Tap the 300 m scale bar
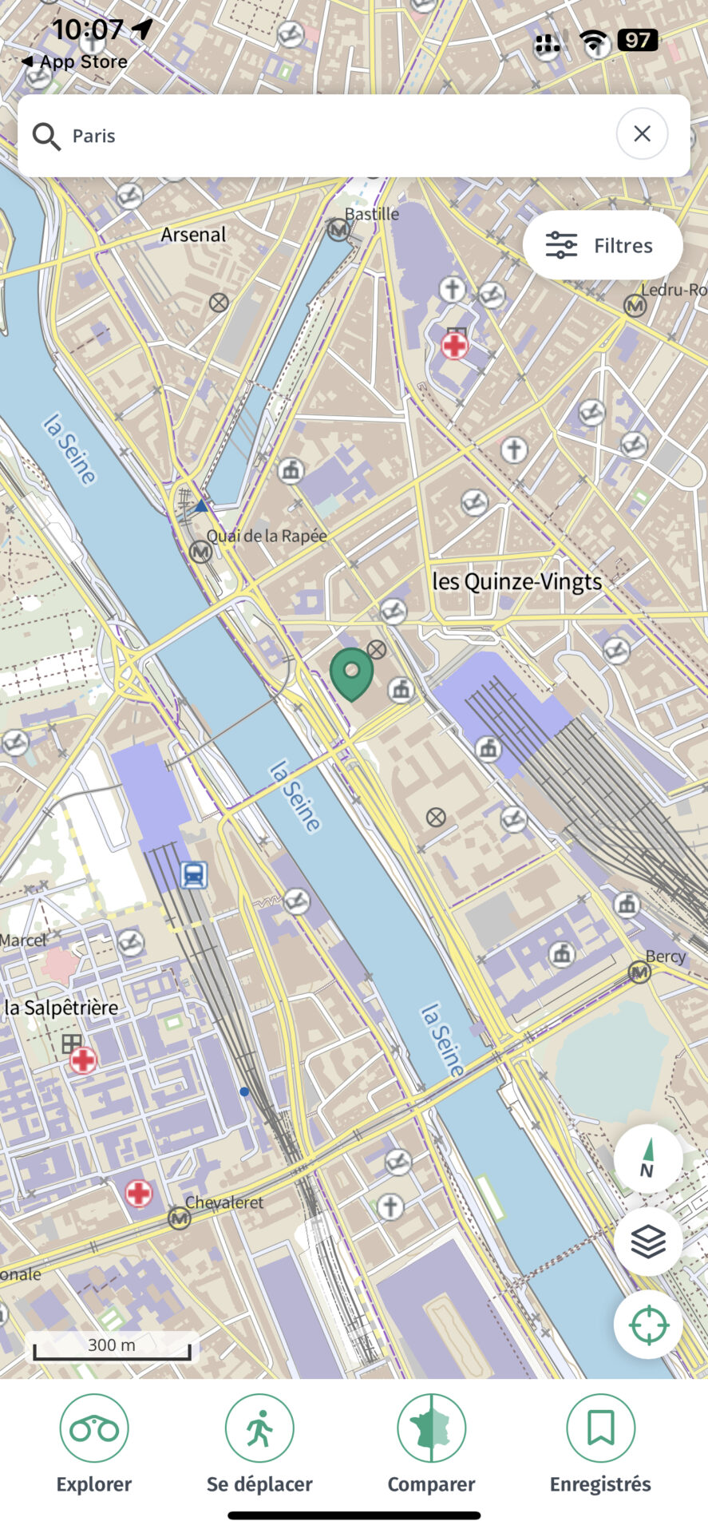Viewport: 708px width, 1533px height. click(112, 1347)
